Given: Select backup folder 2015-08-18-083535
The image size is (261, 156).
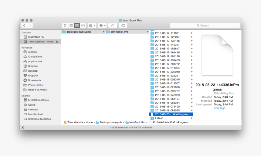Looking at the screenshot, I should [x=171, y=110].
